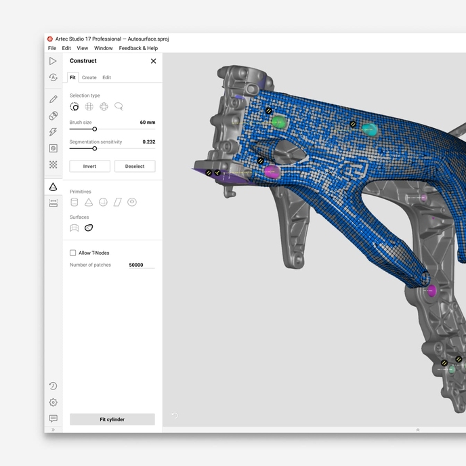Click the 60 mm brush size value

pos(148,122)
